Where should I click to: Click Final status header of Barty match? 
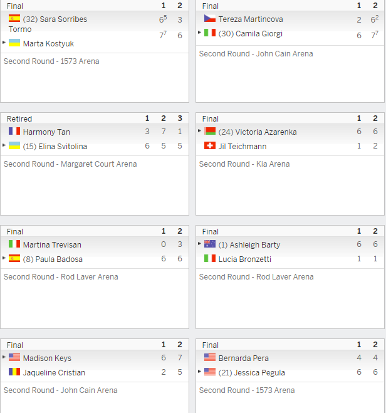[x=211, y=232]
